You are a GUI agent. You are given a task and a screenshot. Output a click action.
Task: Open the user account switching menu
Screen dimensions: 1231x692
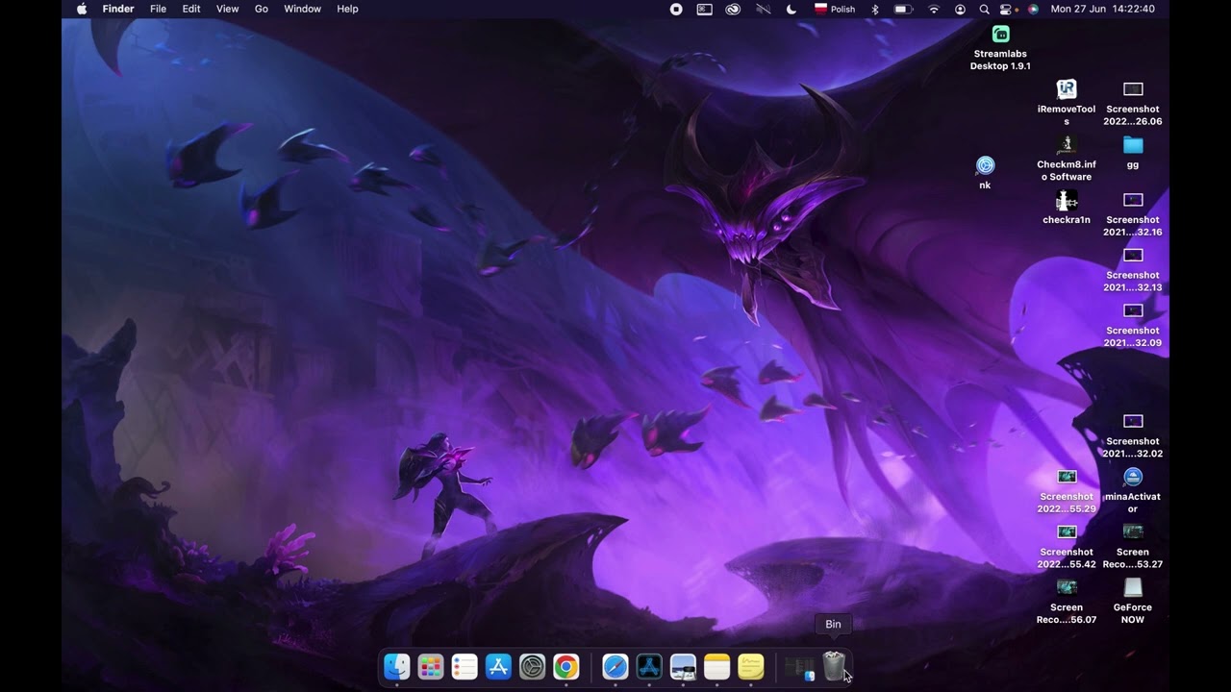click(960, 9)
